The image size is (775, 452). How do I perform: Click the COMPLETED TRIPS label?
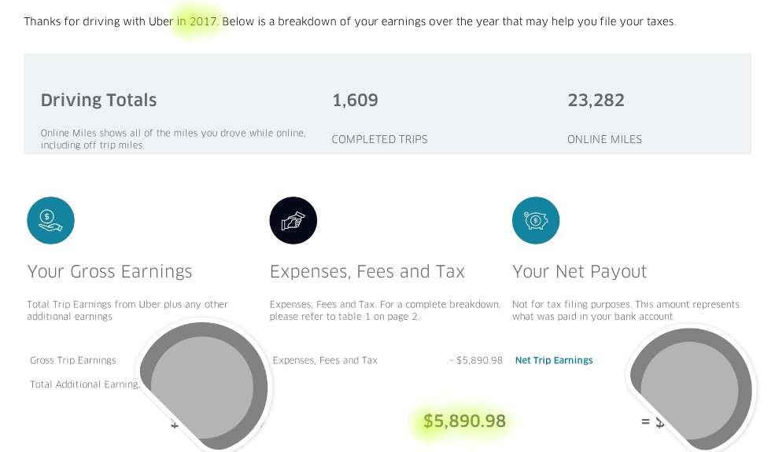[x=379, y=139]
